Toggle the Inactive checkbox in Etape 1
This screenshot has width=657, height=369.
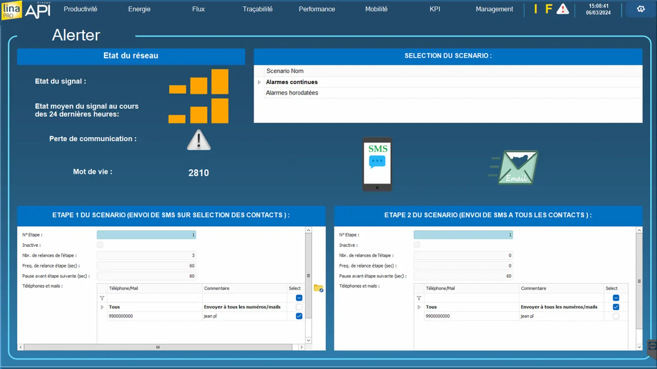(100, 245)
